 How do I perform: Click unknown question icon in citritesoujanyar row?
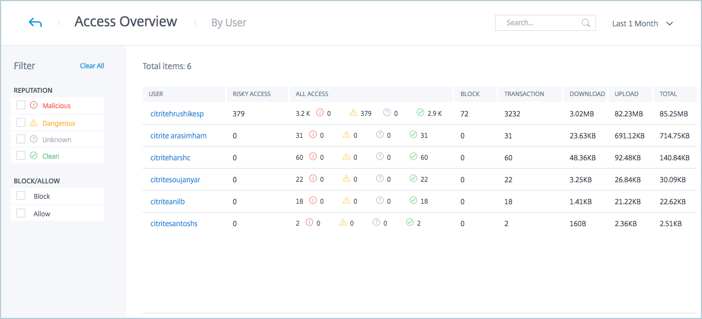pos(380,178)
